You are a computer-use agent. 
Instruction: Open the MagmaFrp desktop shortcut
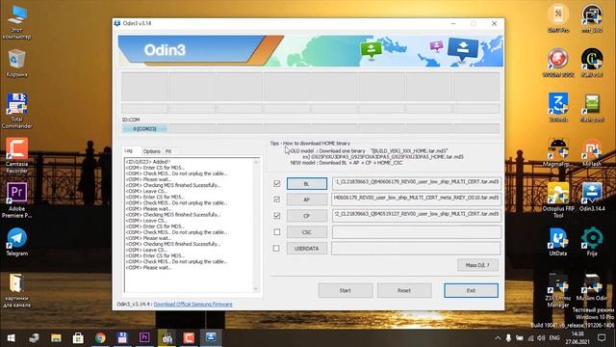[x=558, y=152]
